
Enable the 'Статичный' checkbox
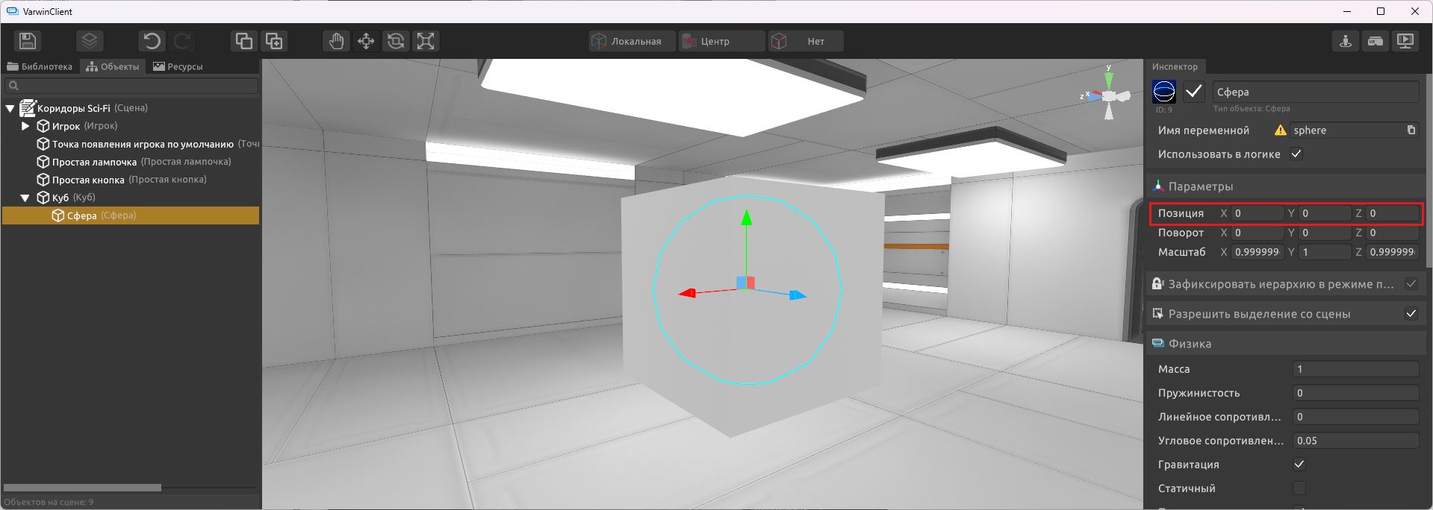1299,488
